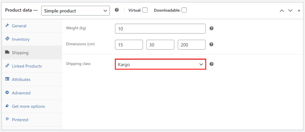Click the dimension field containing 200
Screen dimensions: 305x132
point(192,45)
